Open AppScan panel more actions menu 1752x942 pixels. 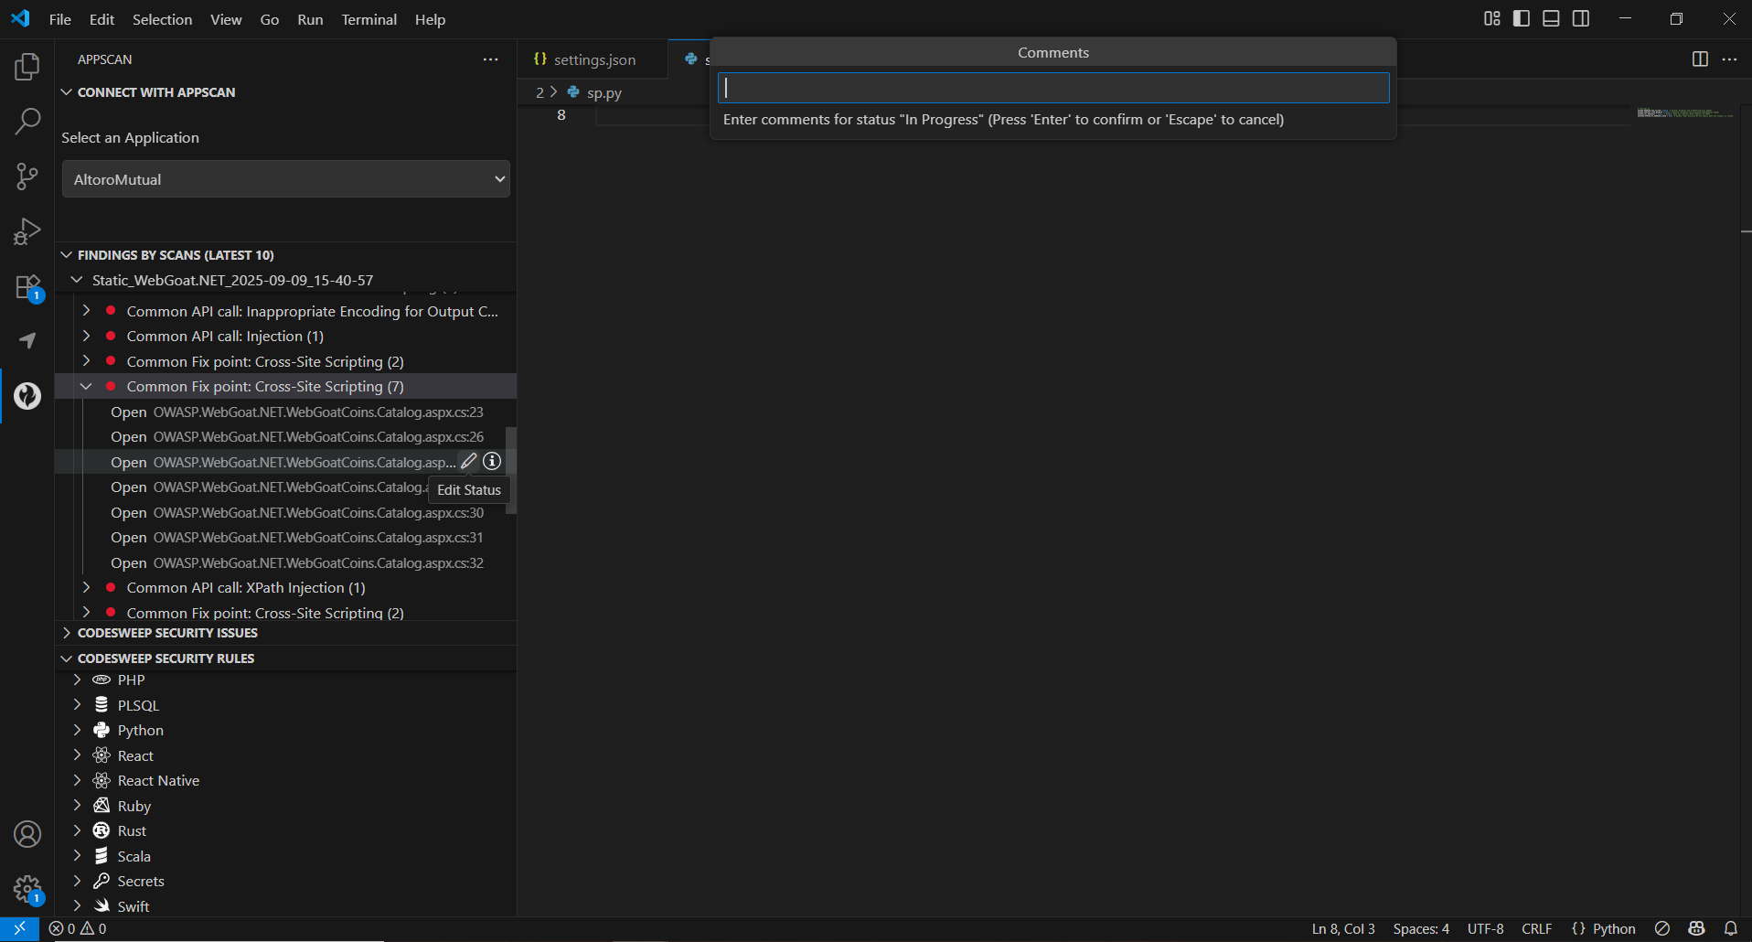[x=491, y=59]
